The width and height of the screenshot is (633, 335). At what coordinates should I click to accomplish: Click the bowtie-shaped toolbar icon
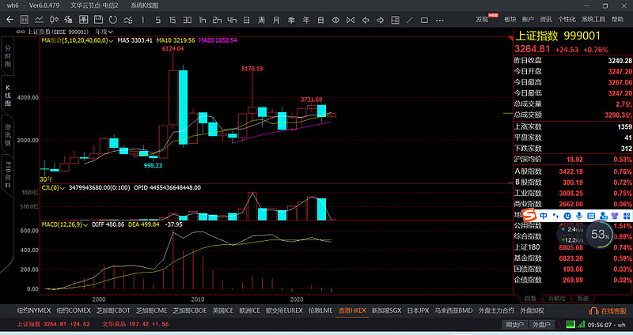click(351, 20)
